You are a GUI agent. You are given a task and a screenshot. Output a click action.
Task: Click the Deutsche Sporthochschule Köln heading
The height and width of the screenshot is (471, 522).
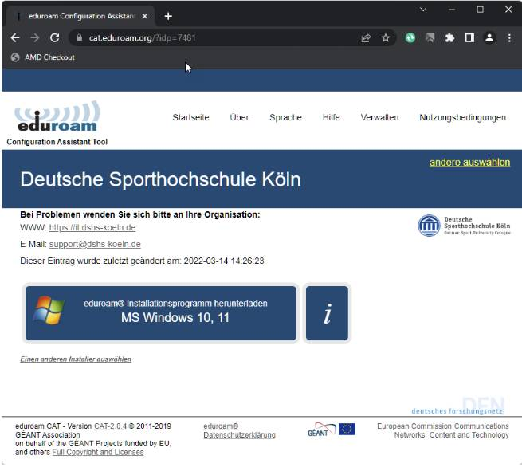160,179
